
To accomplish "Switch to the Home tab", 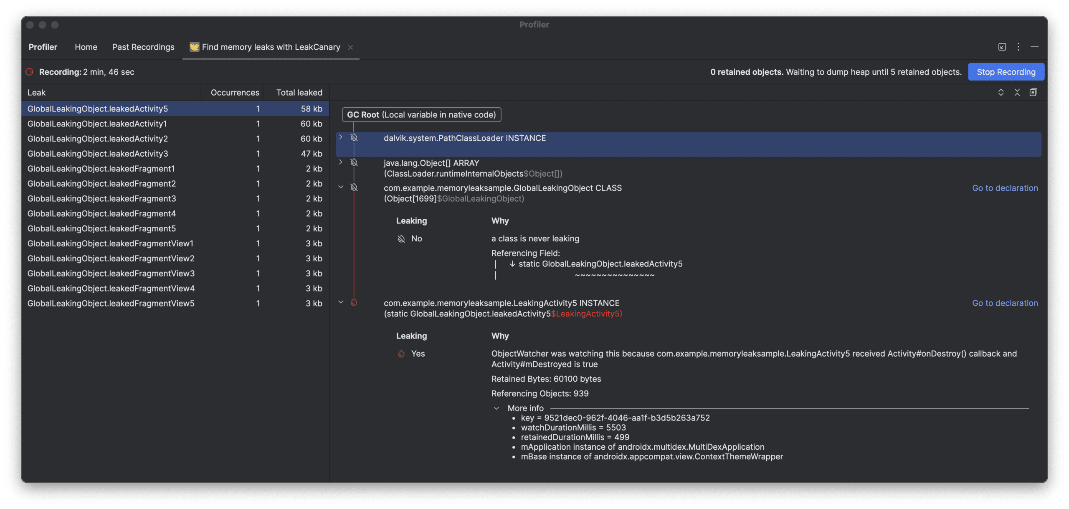I will click(86, 47).
